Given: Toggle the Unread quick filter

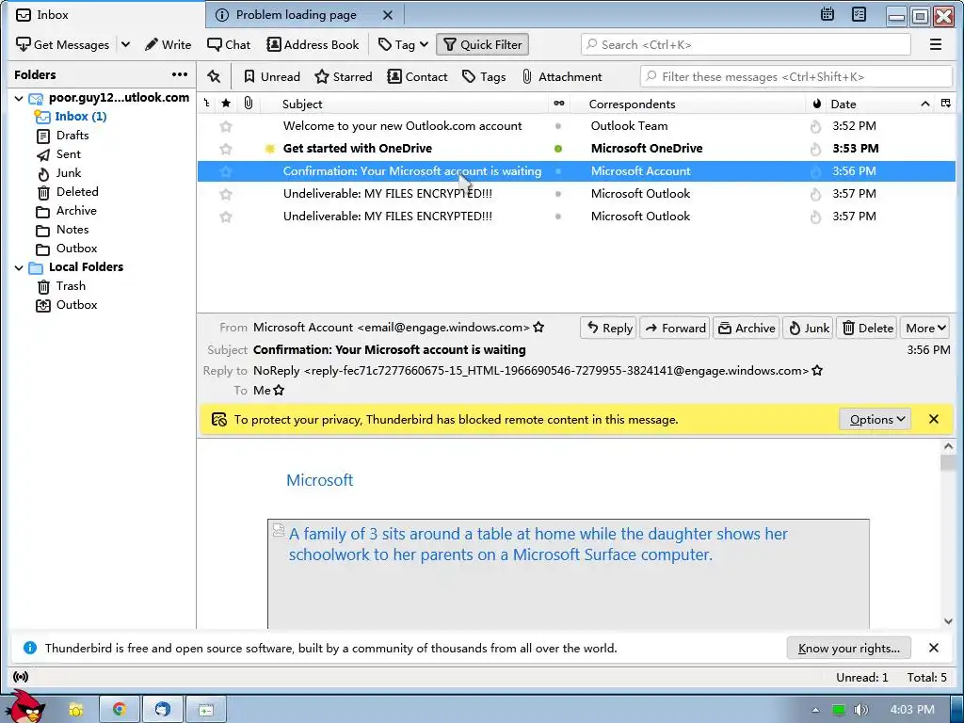Looking at the screenshot, I should click(272, 76).
